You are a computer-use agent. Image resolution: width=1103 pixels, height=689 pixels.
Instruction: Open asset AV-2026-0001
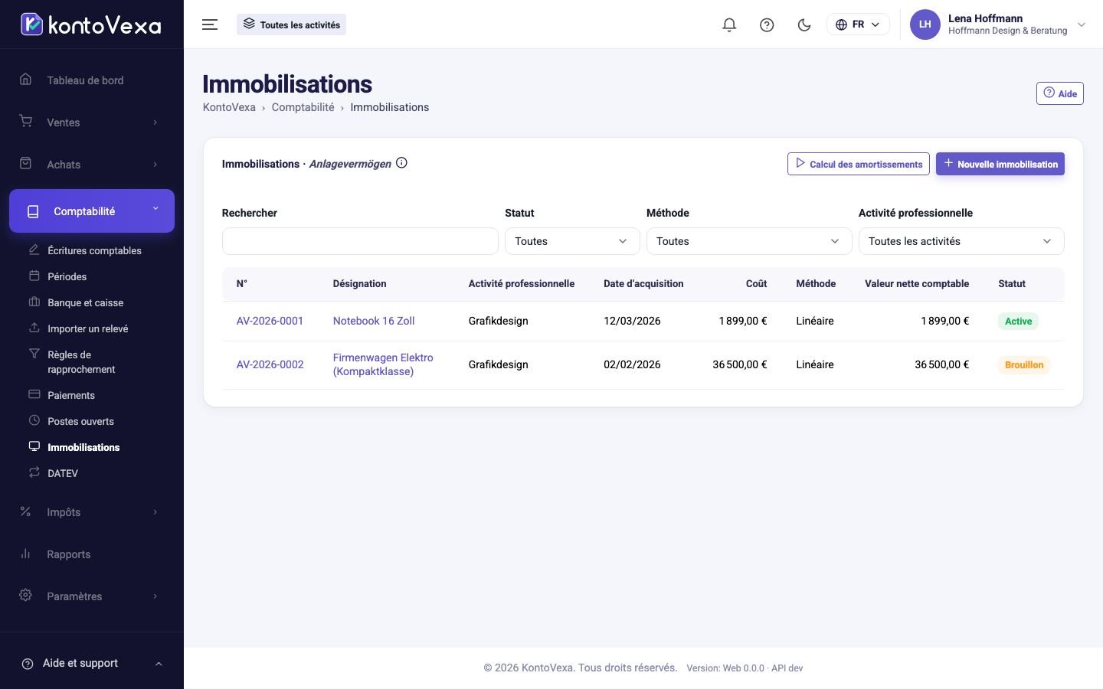270,321
